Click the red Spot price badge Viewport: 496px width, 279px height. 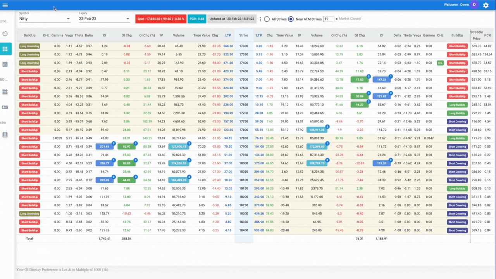coord(160,19)
